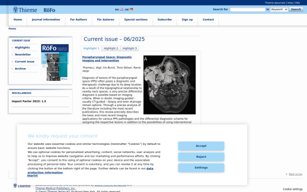The width and height of the screenshot is (307, 192).
Task: Open the Newsletter sidebar link
Action: pyautogui.click(x=23, y=54)
